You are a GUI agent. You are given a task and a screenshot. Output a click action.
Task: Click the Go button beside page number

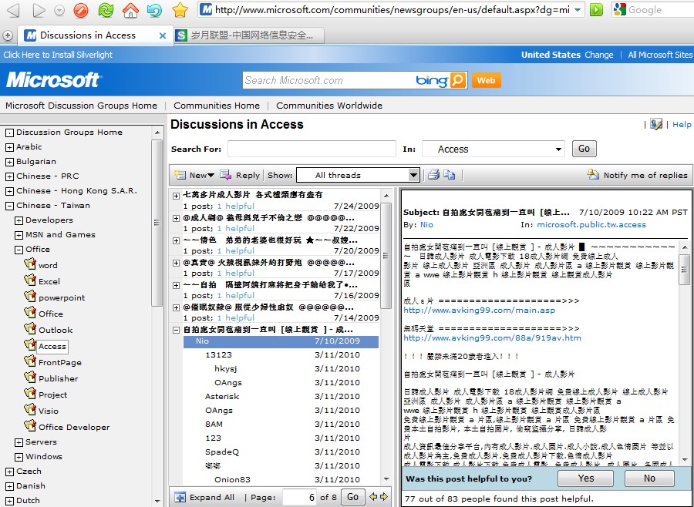click(x=352, y=497)
